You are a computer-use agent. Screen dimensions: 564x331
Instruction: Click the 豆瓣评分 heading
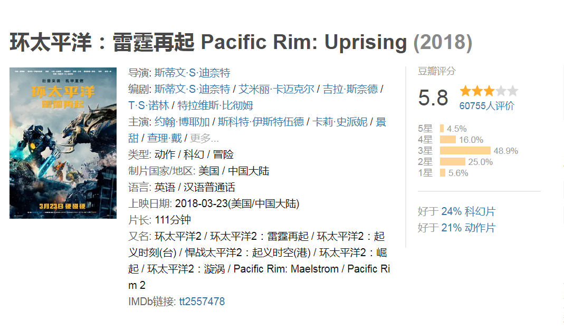coord(437,71)
